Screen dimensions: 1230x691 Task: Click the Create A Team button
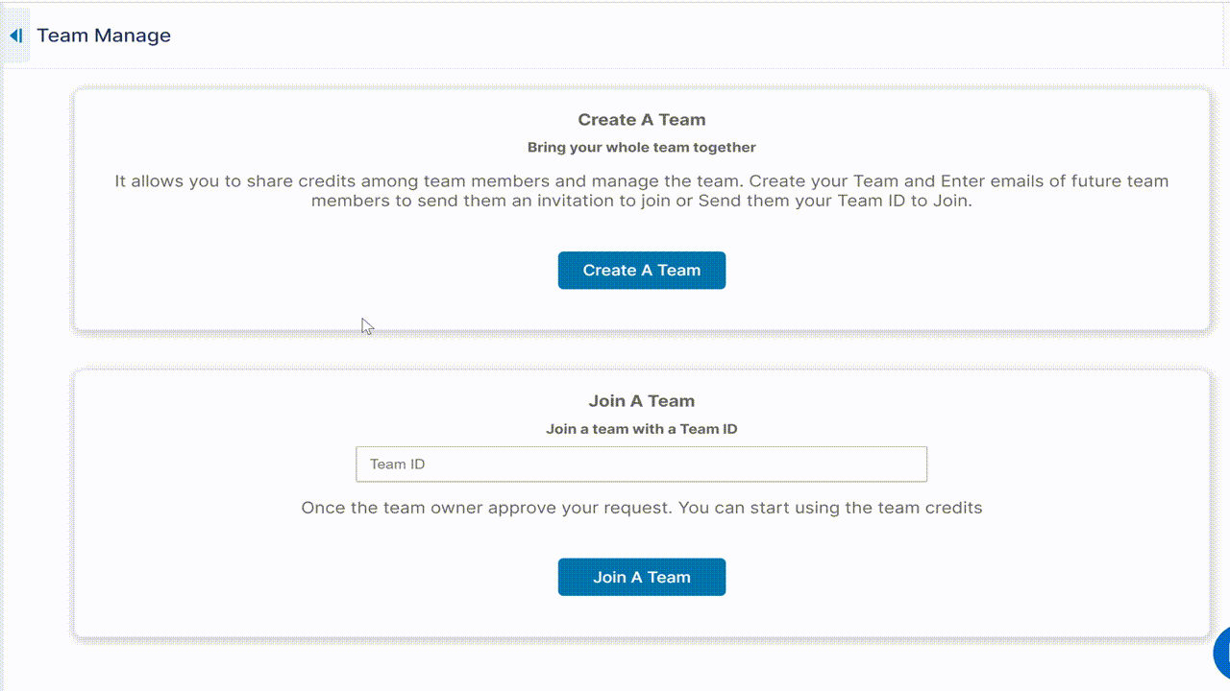click(x=641, y=271)
